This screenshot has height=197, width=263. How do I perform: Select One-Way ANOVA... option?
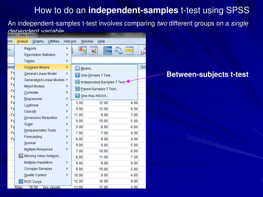104,96
